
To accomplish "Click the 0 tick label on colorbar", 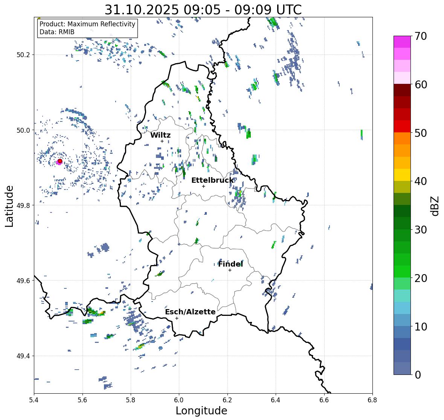I will coord(418,375).
